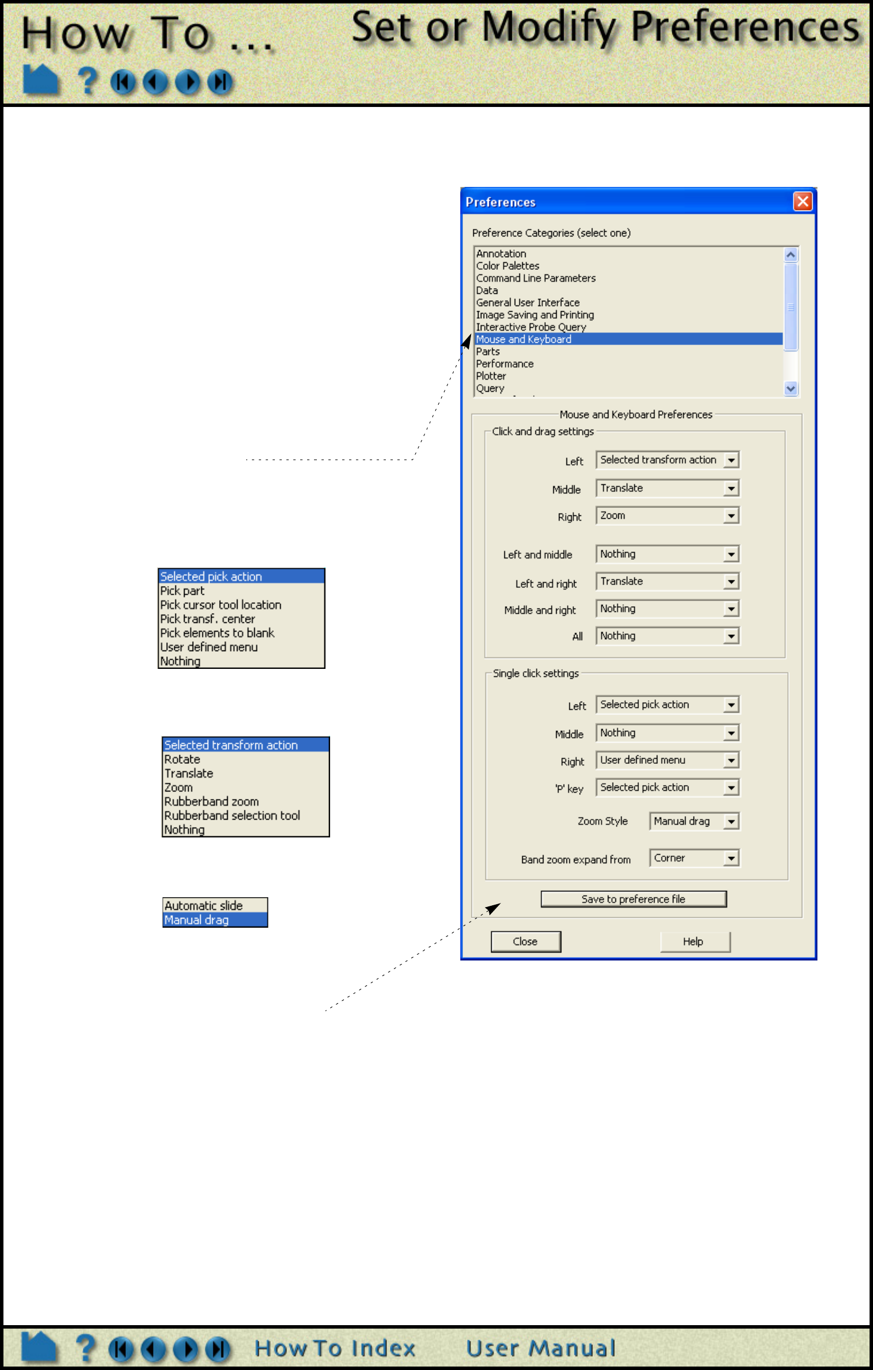Go to previous page using the header arrow

click(x=155, y=82)
